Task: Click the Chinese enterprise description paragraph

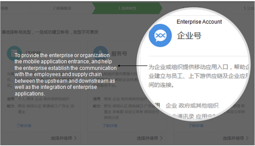Action: click(199, 76)
